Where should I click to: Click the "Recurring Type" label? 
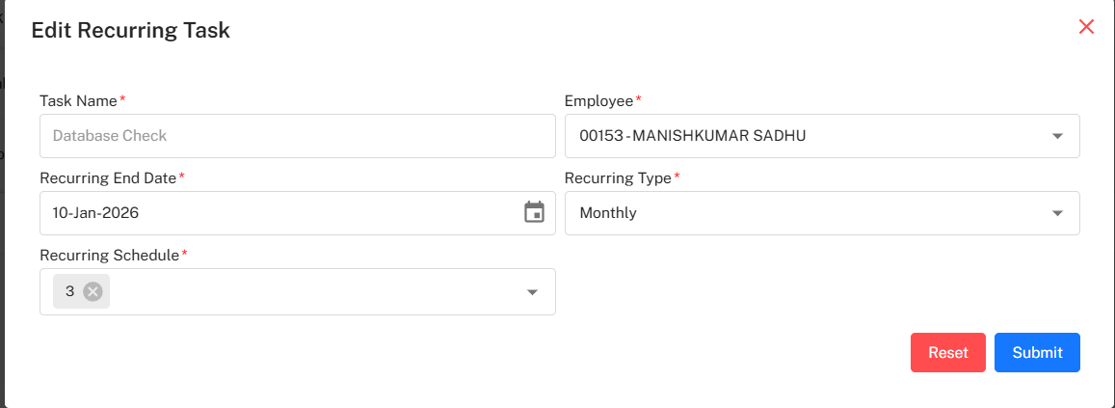pyautogui.click(x=618, y=177)
